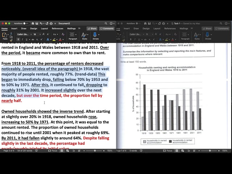Open underline style arrow in Document2
The width and height of the screenshot is (232, 174).
pyautogui.click(x=30, y=40)
